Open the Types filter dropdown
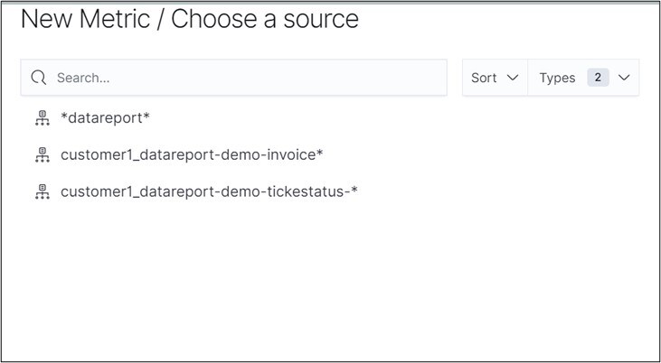This screenshot has width=661, height=363. pos(583,78)
